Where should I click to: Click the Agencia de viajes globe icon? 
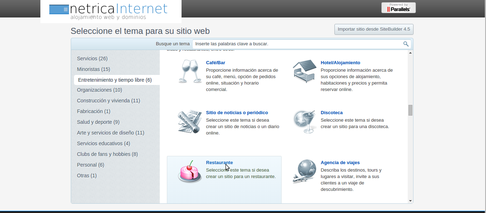pyautogui.click(x=304, y=172)
